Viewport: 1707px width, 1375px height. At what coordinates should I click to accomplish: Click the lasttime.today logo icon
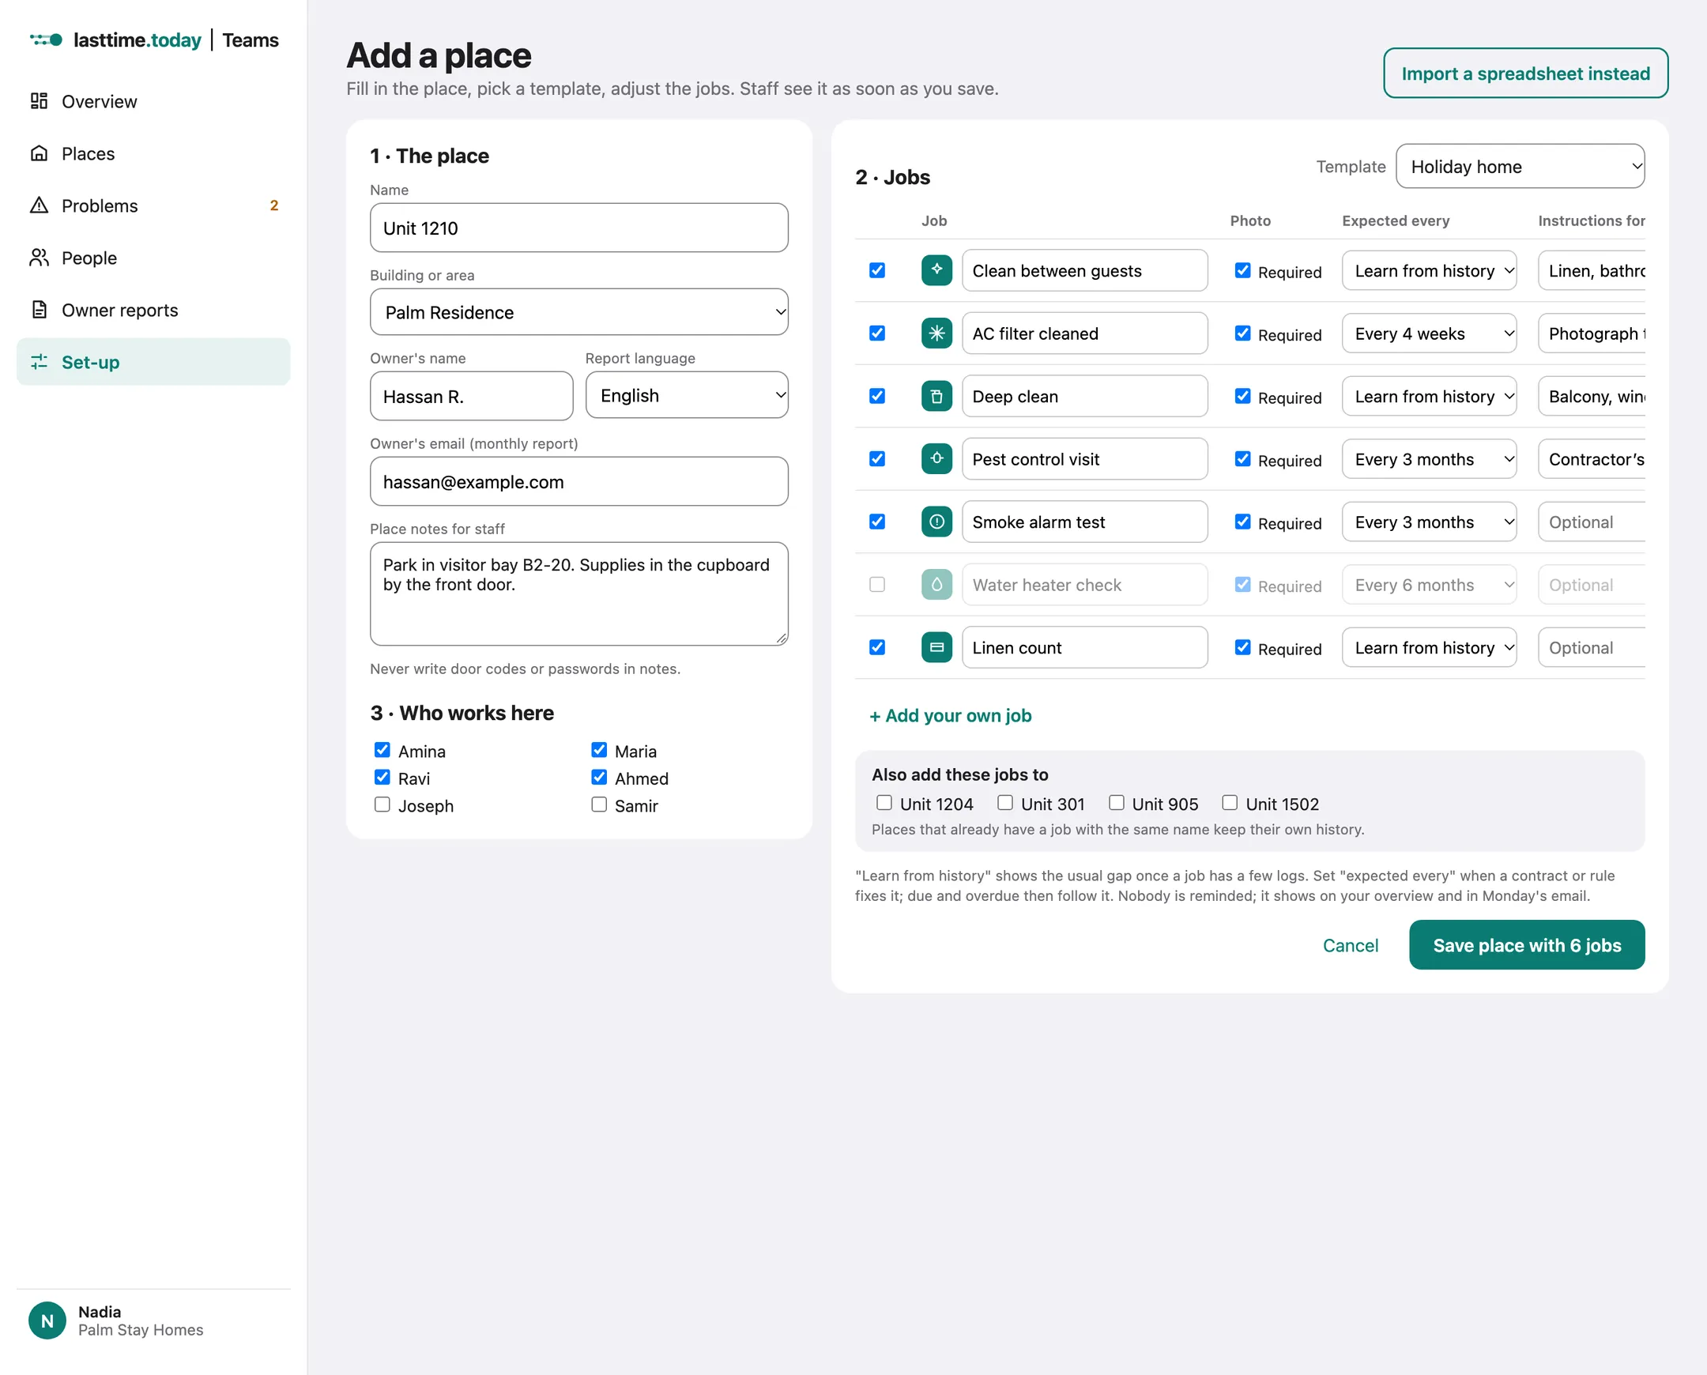pyautogui.click(x=46, y=40)
